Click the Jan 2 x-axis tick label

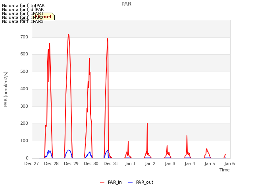[150, 163]
